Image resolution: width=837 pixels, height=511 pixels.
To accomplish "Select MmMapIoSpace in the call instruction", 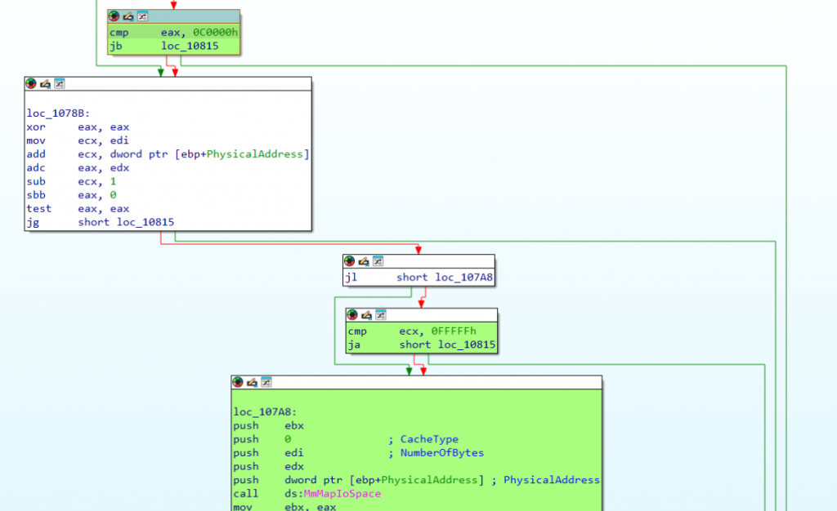I will (333, 494).
